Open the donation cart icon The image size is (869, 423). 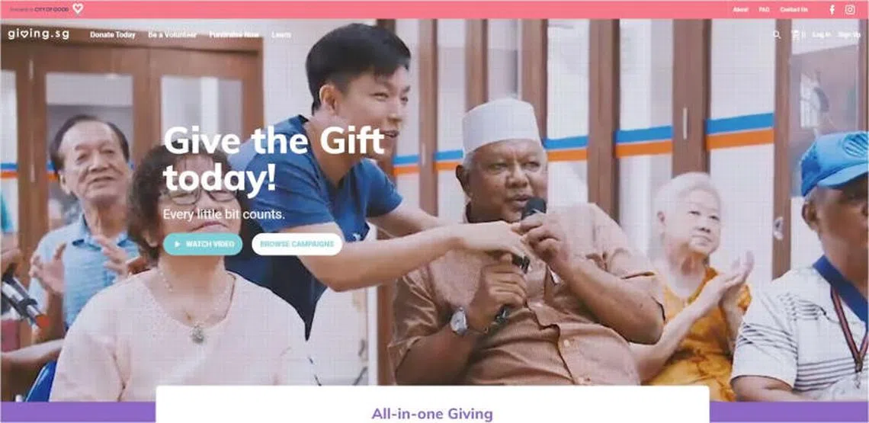(797, 34)
